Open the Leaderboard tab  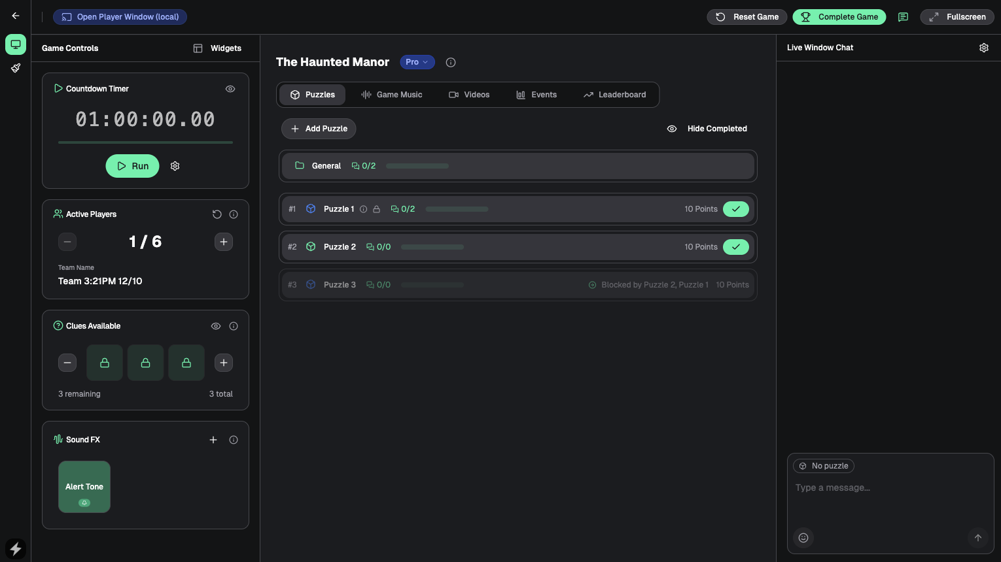[x=614, y=95]
